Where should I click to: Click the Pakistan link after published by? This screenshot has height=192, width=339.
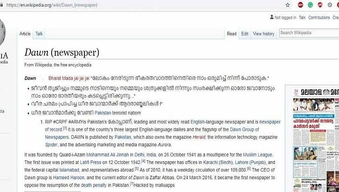(x=123, y=137)
